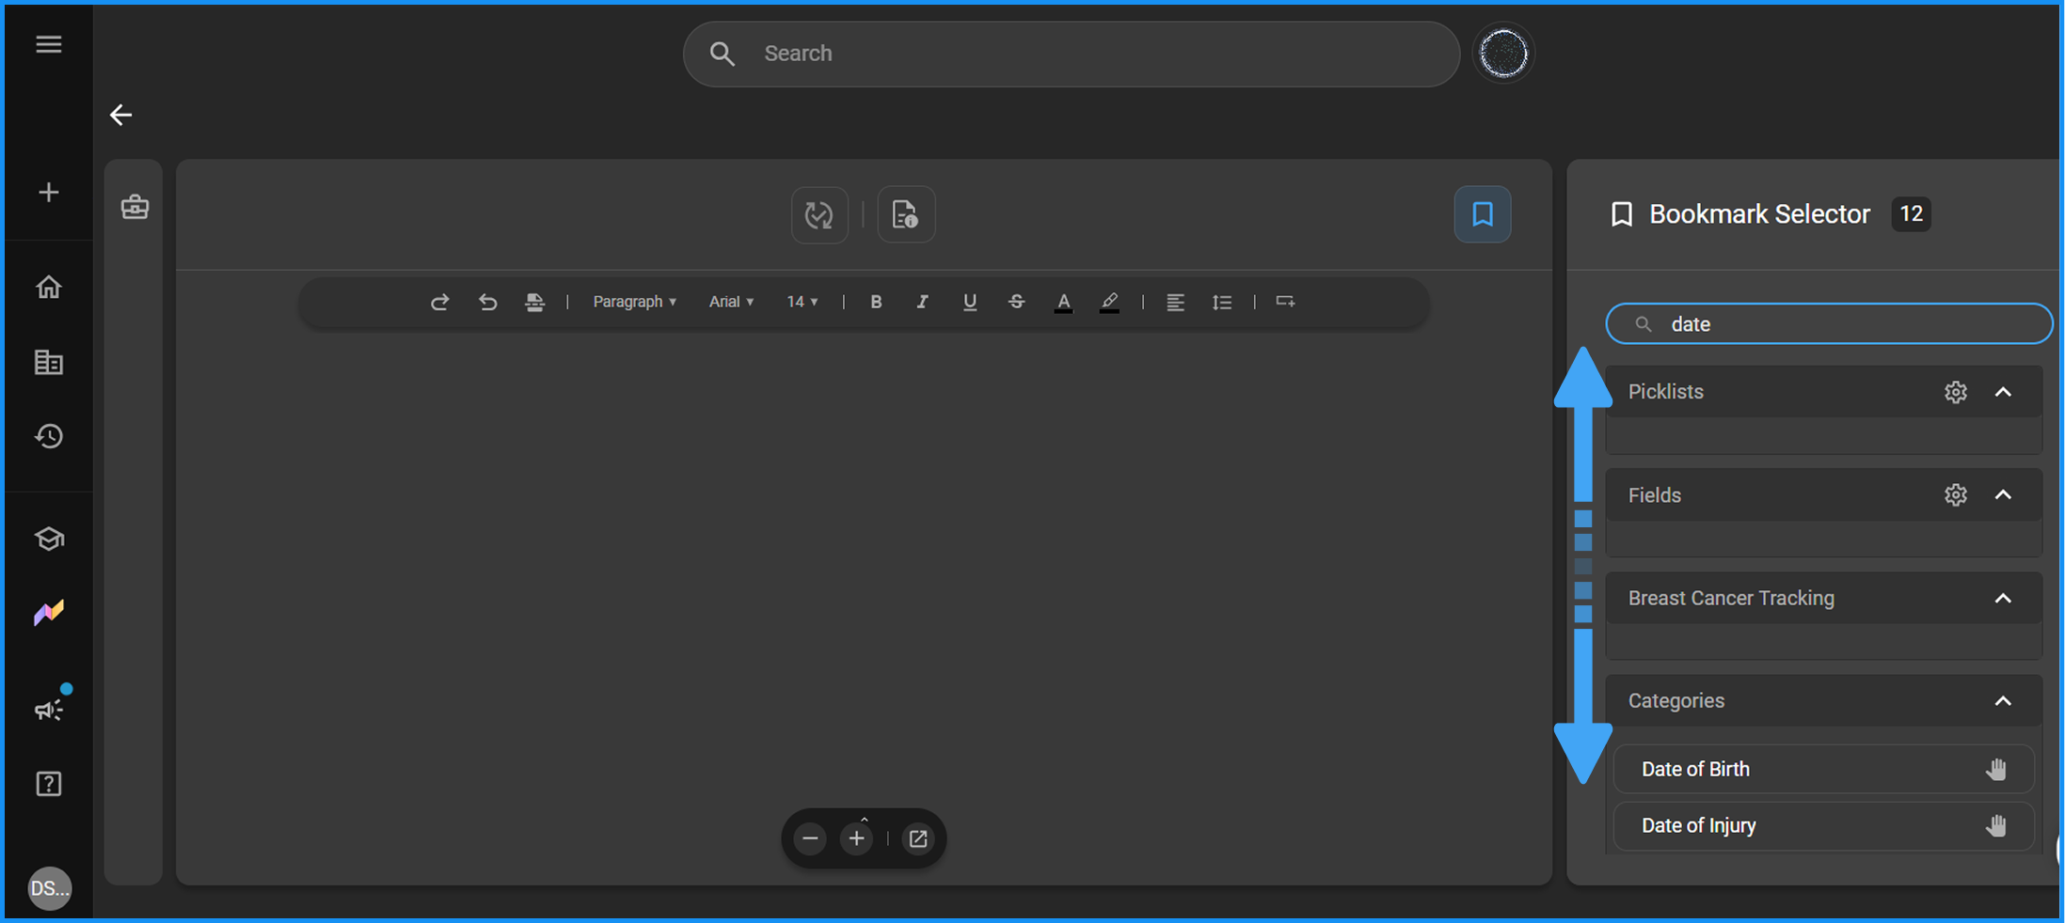Open the graduation cap learning icon

(49, 539)
